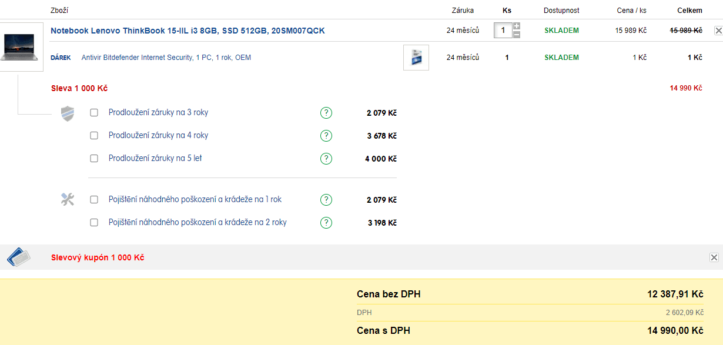Check Prodloužení záruky na 5 let
This screenshot has width=723, height=345.
click(x=94, y=159)
